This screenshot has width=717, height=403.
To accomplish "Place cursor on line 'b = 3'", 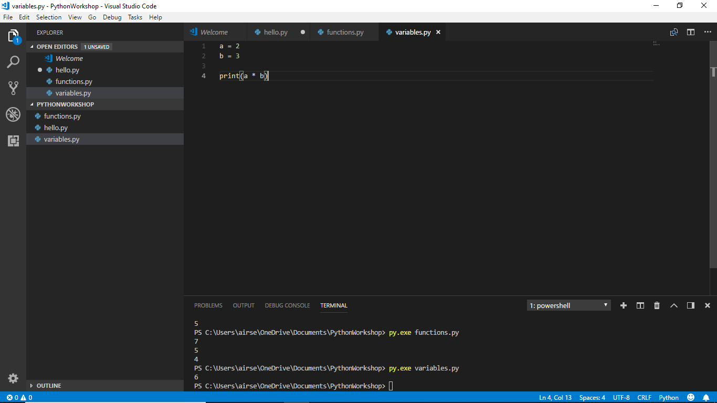I will [229, 56].
